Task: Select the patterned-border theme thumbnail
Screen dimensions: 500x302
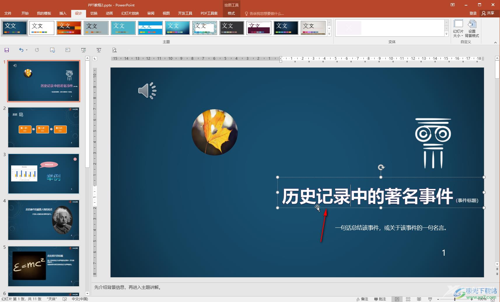Action: click(x=204, y=28)
